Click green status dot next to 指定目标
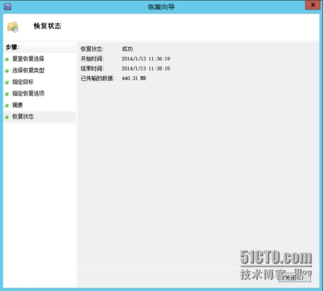Viewport: 323px width, 291px height. [7, 82]
